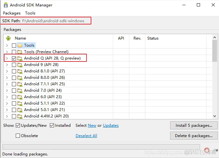Check the Android 7.1.1 (API 25) checkbox
This screenshot has height=158, width=219.
tap(14, 84)
